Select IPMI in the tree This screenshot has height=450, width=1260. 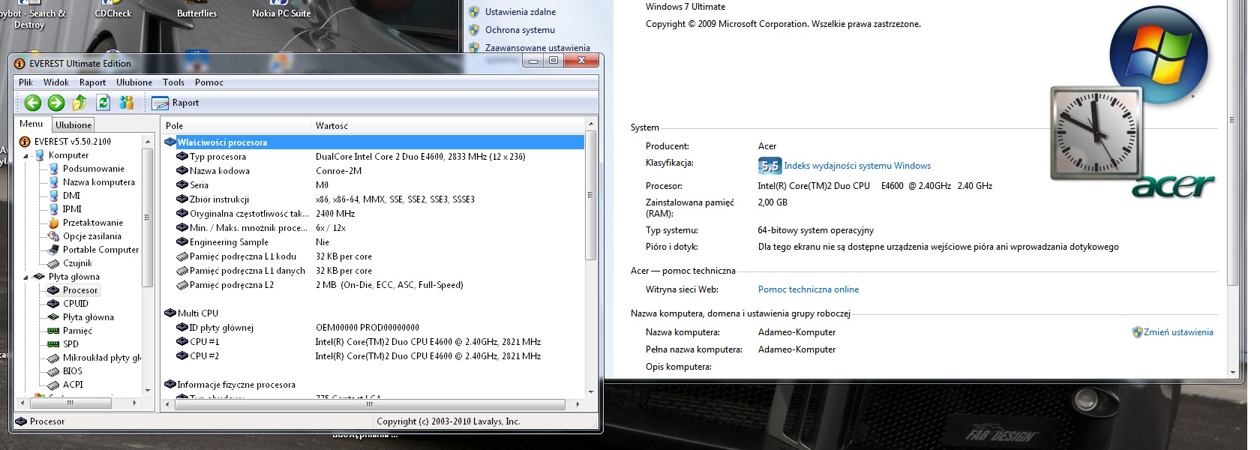coord(72,209)
